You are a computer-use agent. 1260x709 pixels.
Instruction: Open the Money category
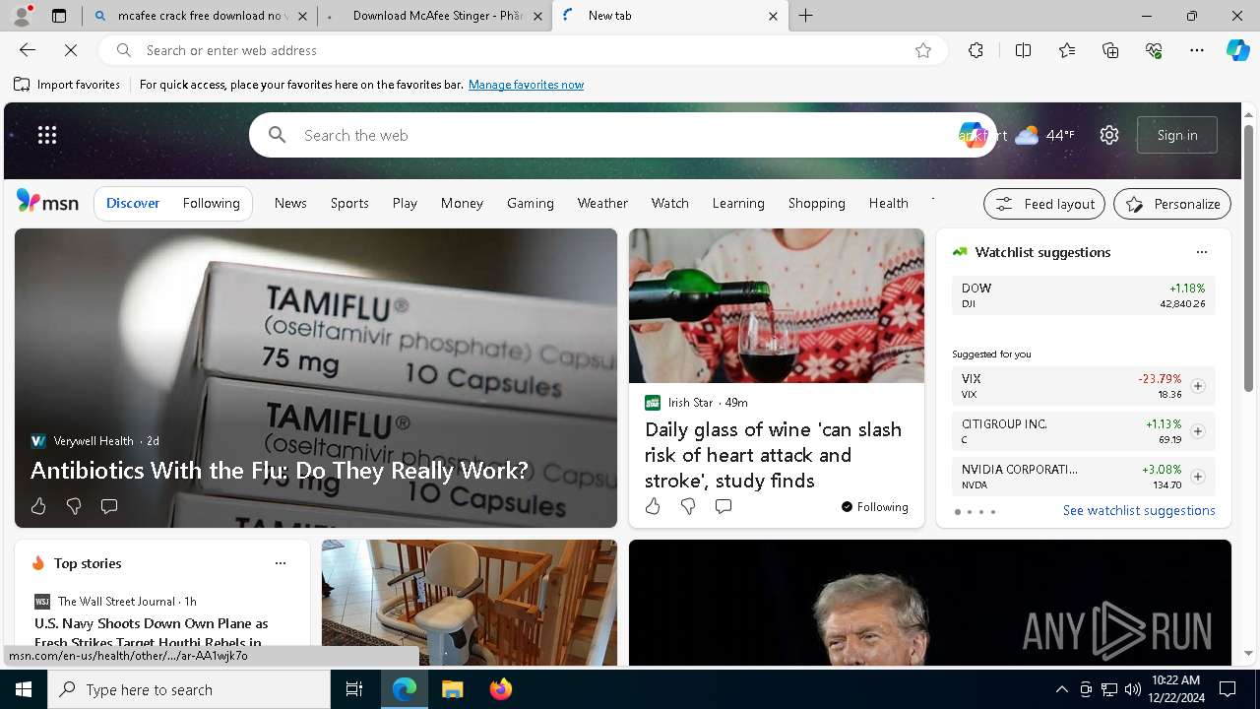pyautogui.click(x=462, y=203)
